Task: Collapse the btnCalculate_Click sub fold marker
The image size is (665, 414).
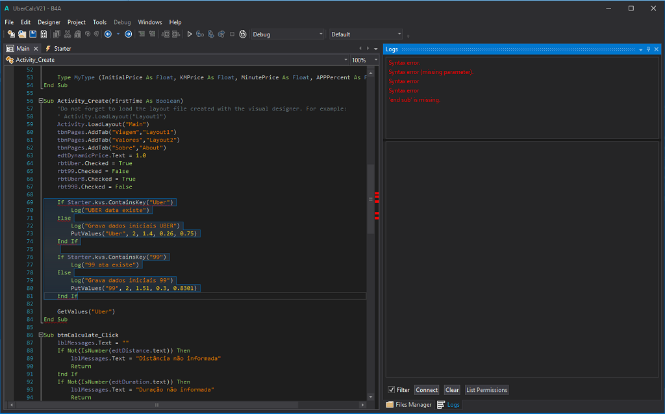Action: (41, 335)
